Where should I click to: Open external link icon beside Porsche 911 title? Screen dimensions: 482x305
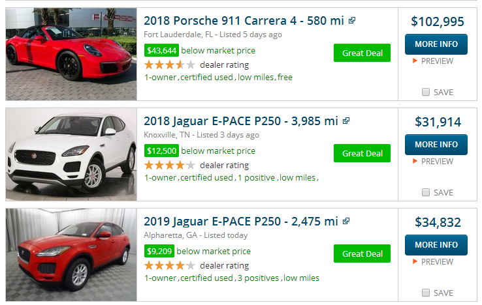point(352,21)
